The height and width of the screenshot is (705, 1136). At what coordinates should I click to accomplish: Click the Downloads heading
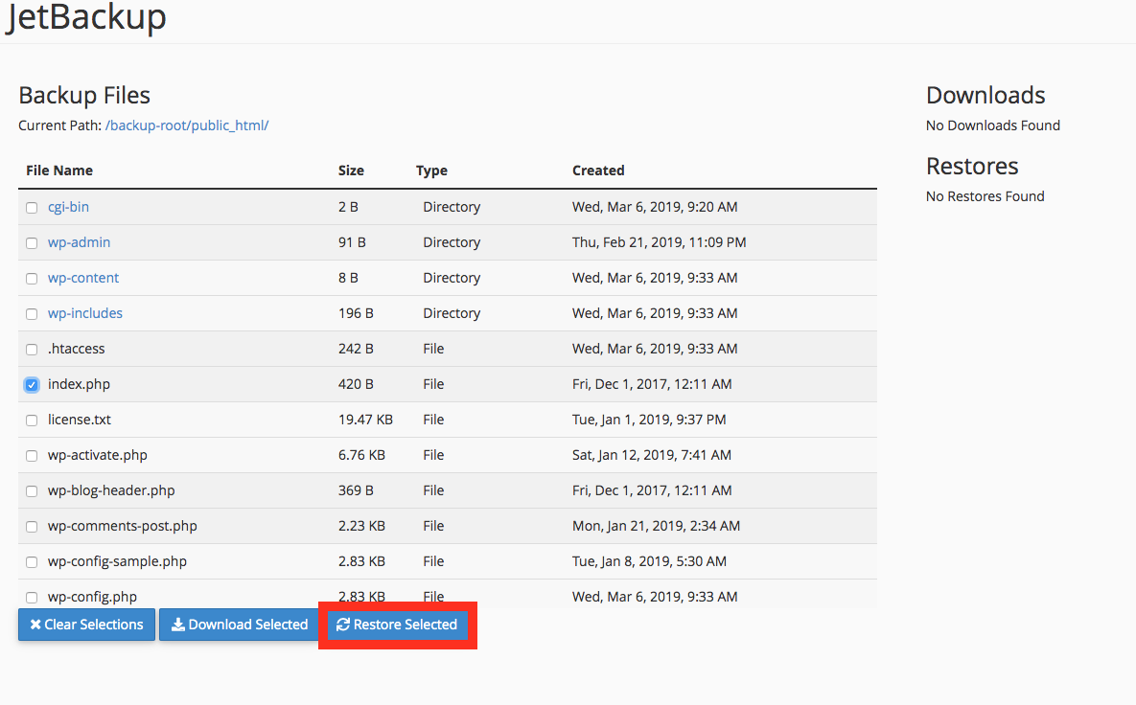tap(985, 95)
